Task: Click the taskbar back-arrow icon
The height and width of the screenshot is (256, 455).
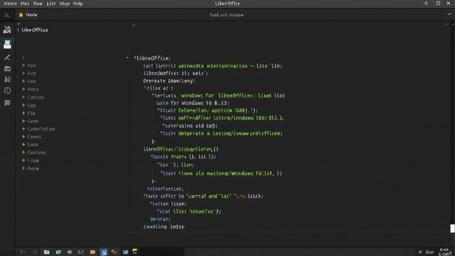Action: point(23,252)
